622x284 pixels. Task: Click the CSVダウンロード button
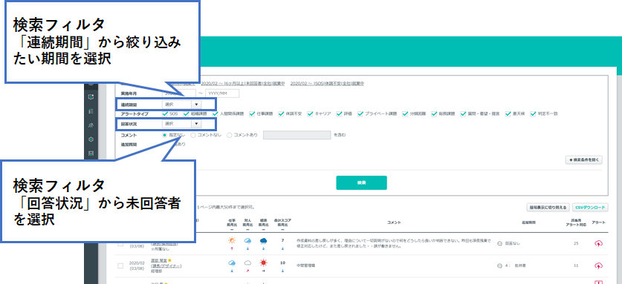point(590,207)
